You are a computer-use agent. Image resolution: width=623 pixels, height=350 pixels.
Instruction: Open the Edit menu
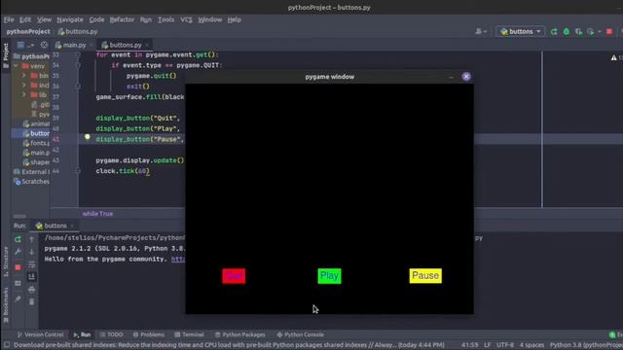pos(25,19)
